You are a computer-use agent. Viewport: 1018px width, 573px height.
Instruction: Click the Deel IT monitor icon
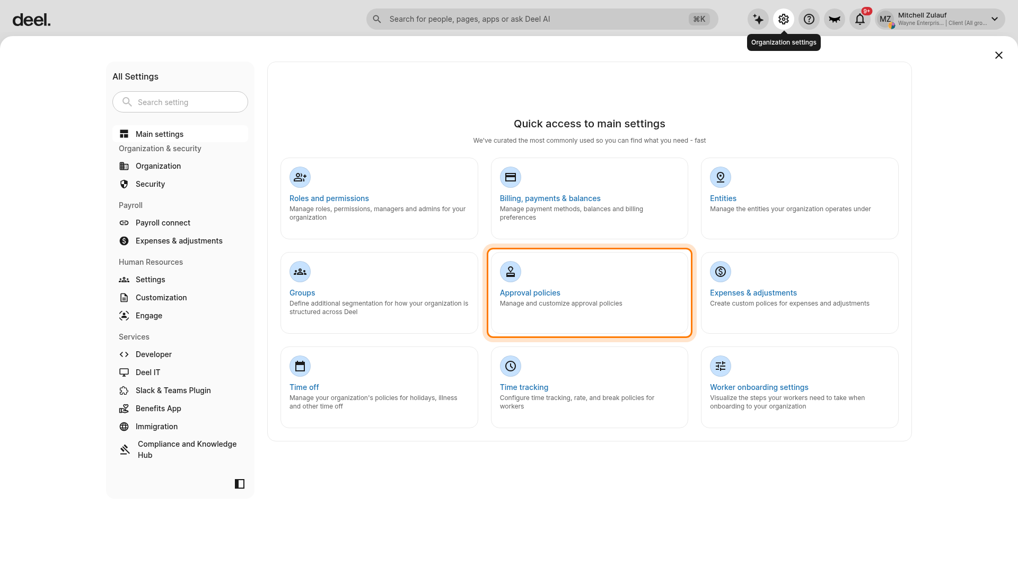[x=124, y=372]
